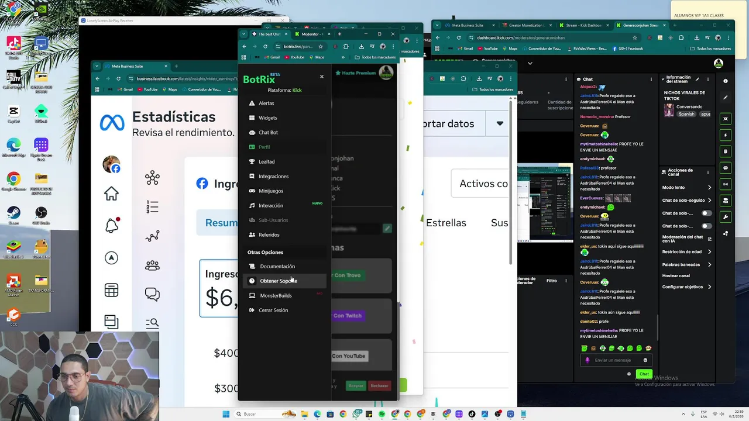
Task: Open TikTok from Windows taskbar
Action: 472,414
